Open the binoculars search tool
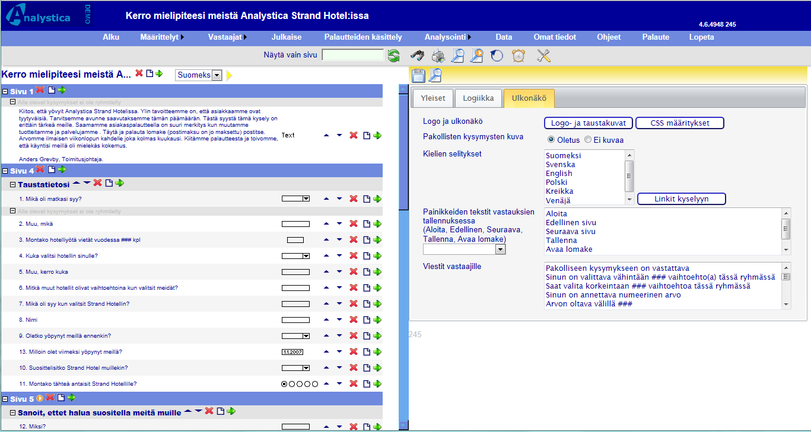The width and height of the screenshot is (811, 432). (x=417, y=56)
